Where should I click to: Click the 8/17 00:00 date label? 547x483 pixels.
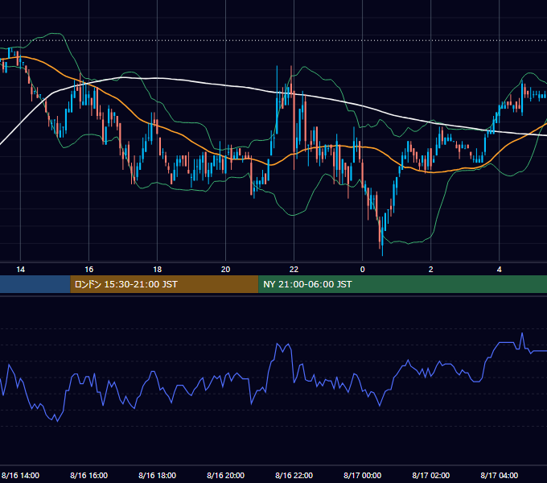click(x=363, y=475)
